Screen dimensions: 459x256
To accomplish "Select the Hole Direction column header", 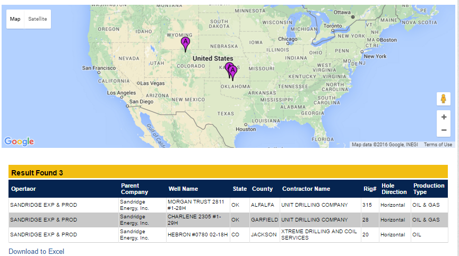I will click(394, 189).
